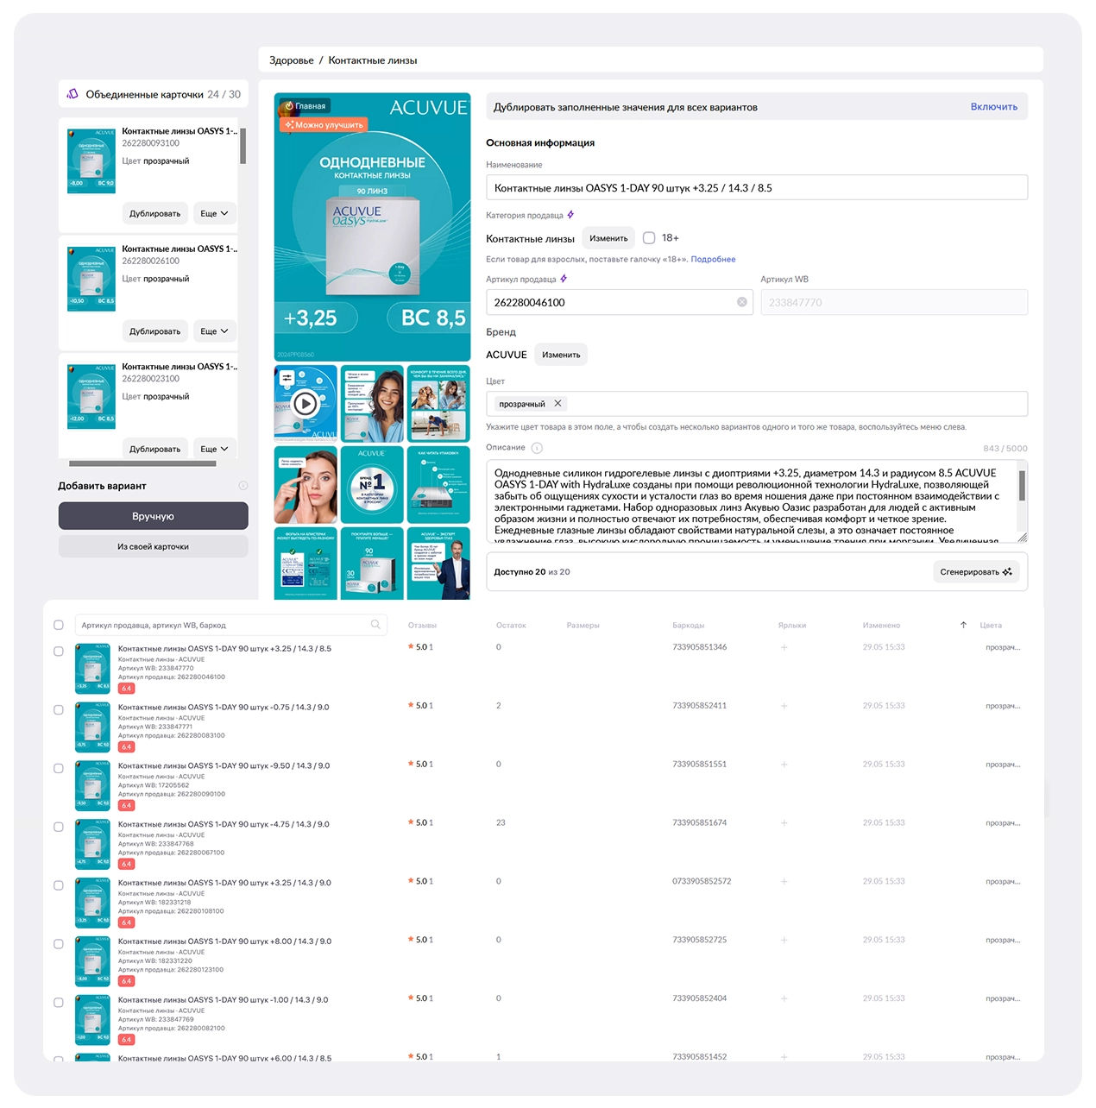
Task: Add a label with plus for barcode 733905851346
Action: (784, 647)
